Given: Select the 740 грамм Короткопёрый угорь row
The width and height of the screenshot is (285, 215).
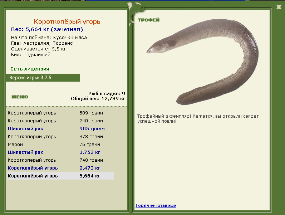Looking at the screenshot, I should (x=60, y=160).
